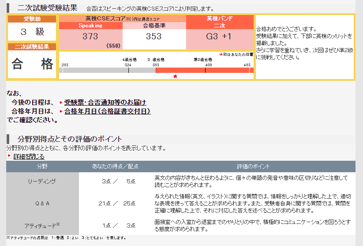The width and height of the screenshot is (363, 246).
Task: Click the 二次試験受験結果 section heading
Action: coord(47,8)
